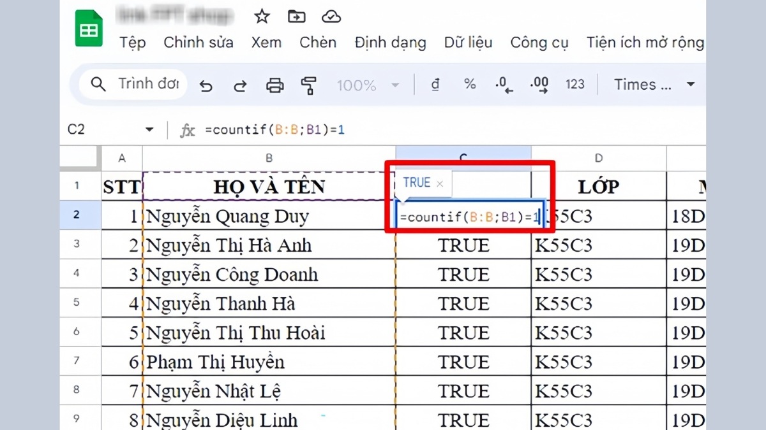Click the STT cell with number 5
Screen dimensions: 766x430
[x=122, y=333]
